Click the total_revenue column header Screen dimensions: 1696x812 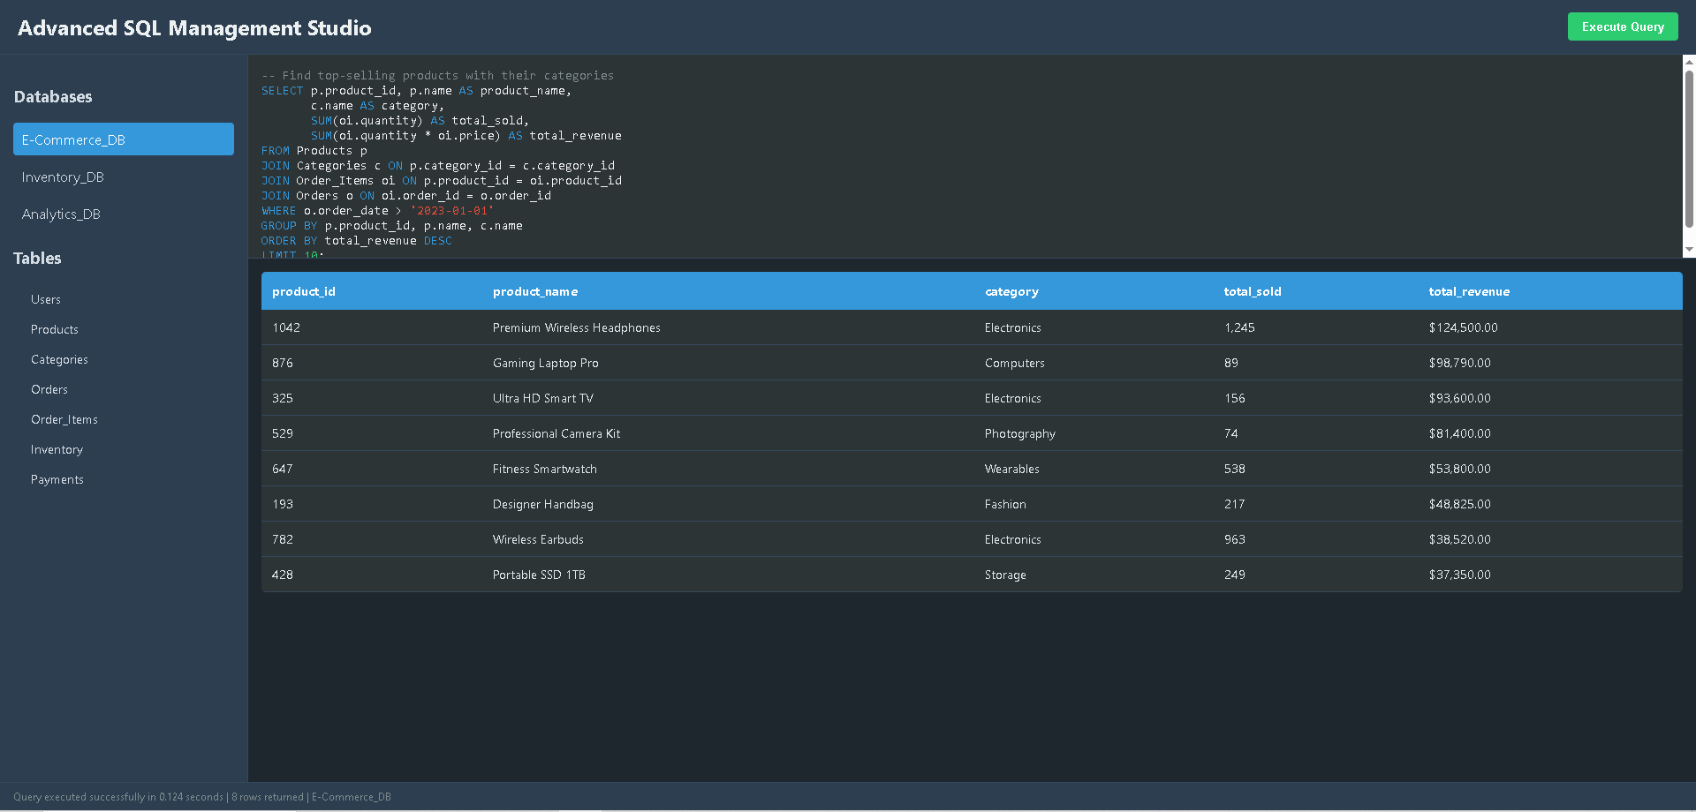pyautogui.click(x=1469, y=292)
